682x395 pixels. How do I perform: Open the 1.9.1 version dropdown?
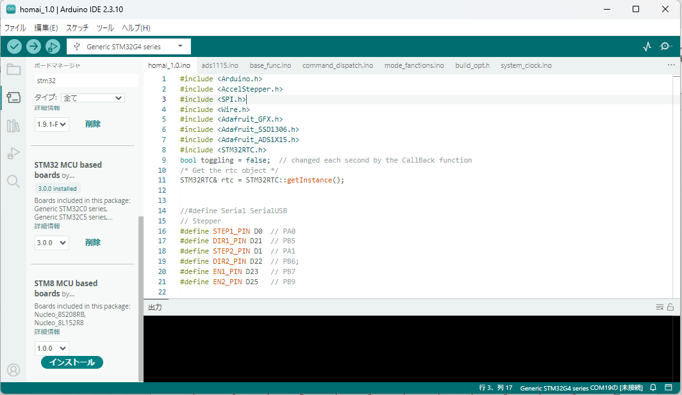51,124
